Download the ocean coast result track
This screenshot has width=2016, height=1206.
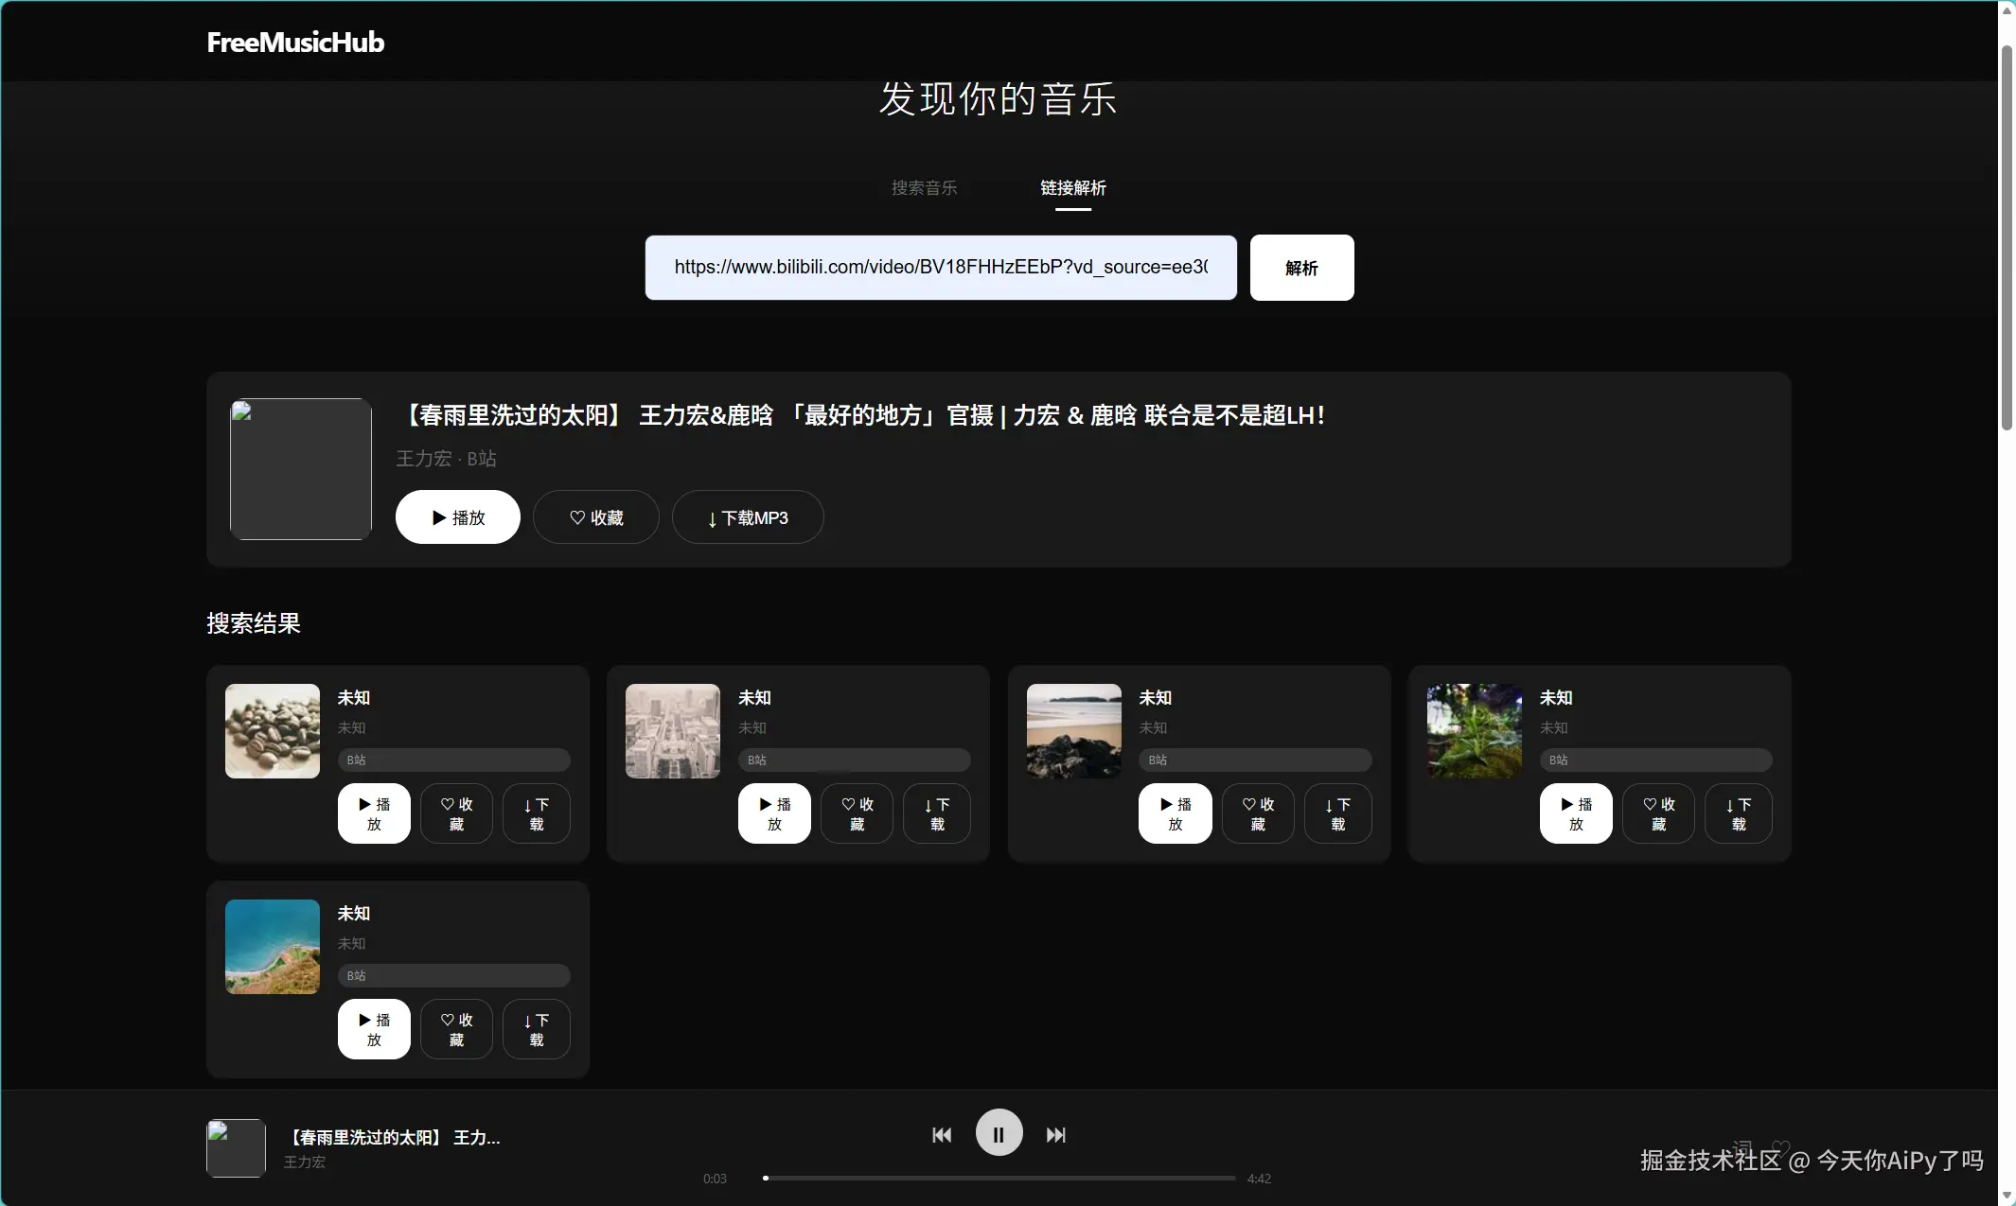536,1029
